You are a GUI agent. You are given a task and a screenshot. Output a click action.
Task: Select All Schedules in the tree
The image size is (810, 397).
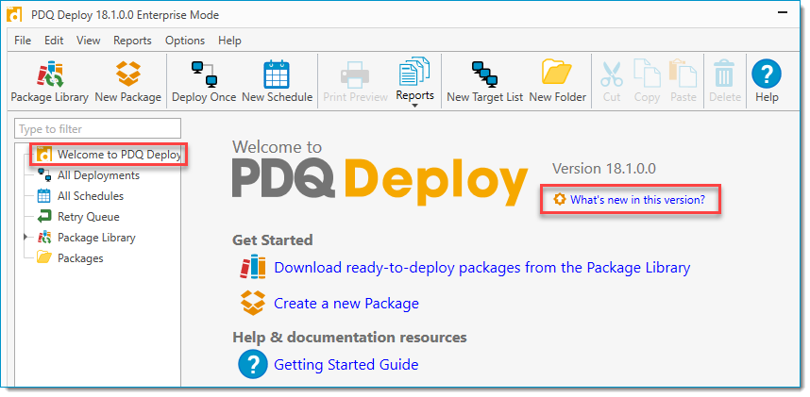[x=90, y=196]
